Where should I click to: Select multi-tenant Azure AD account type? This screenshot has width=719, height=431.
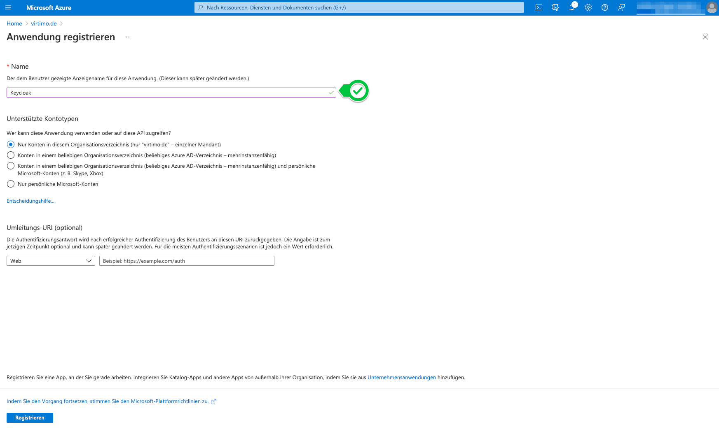point(10,155)
